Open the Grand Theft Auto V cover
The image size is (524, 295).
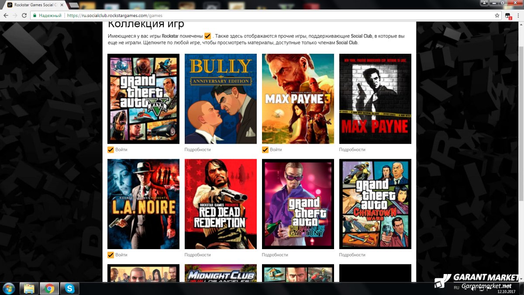click(143, 99)
